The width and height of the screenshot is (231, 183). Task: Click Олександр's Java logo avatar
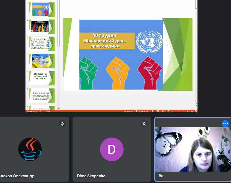[30, 149]
